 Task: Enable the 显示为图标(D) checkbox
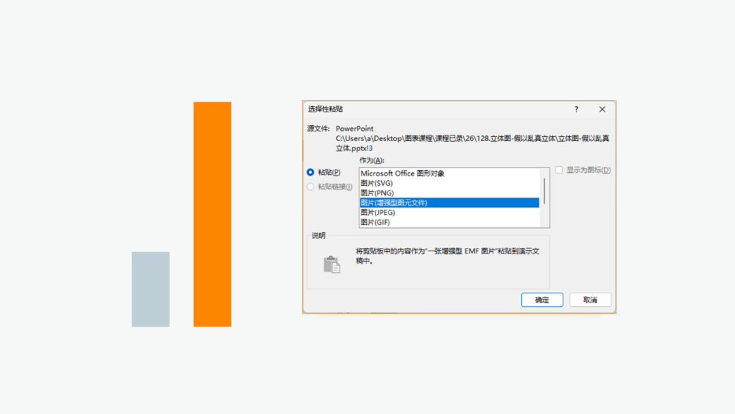coord(559,170)
